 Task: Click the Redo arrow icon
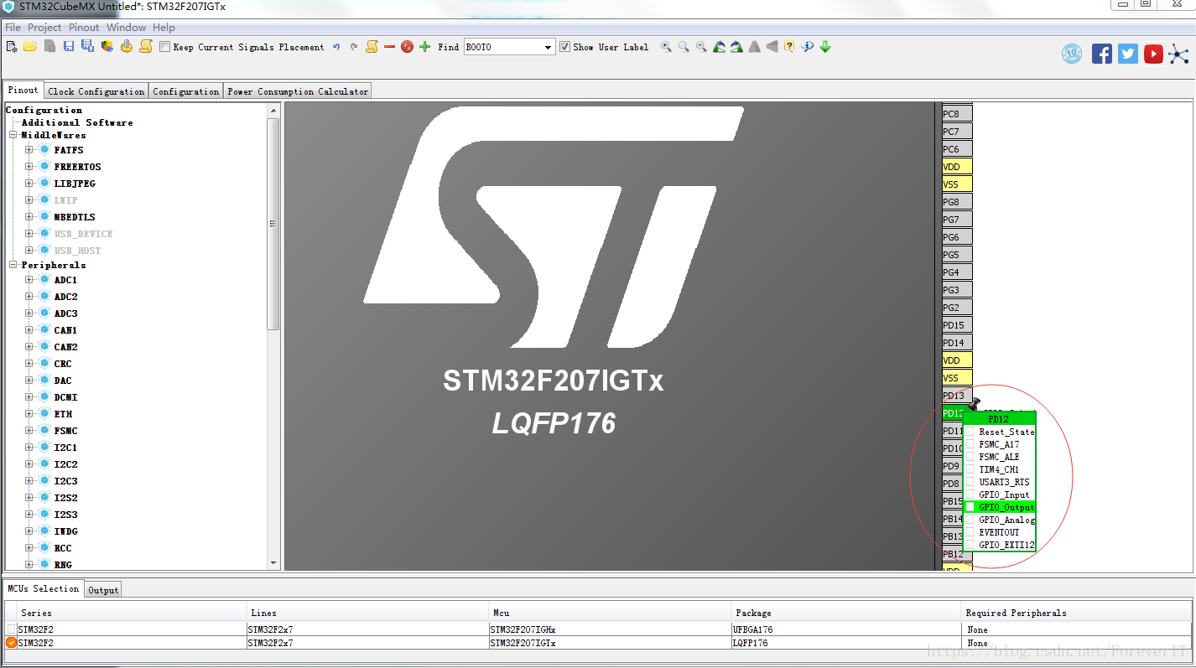(353, 47)
